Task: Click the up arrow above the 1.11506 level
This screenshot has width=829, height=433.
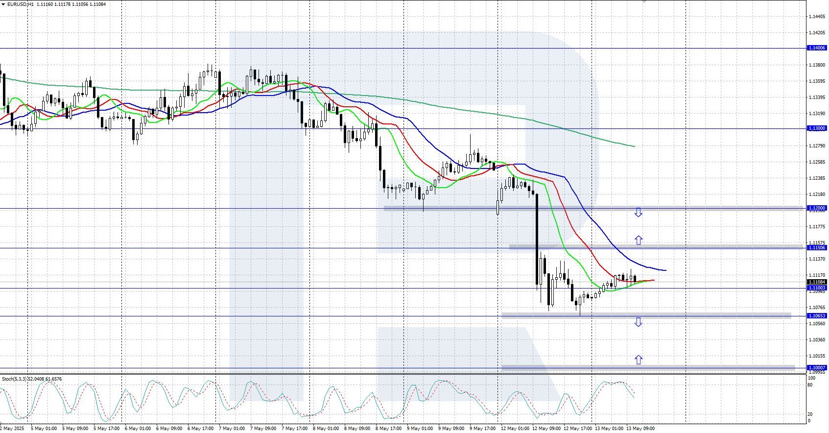Action: click(638, 240)
